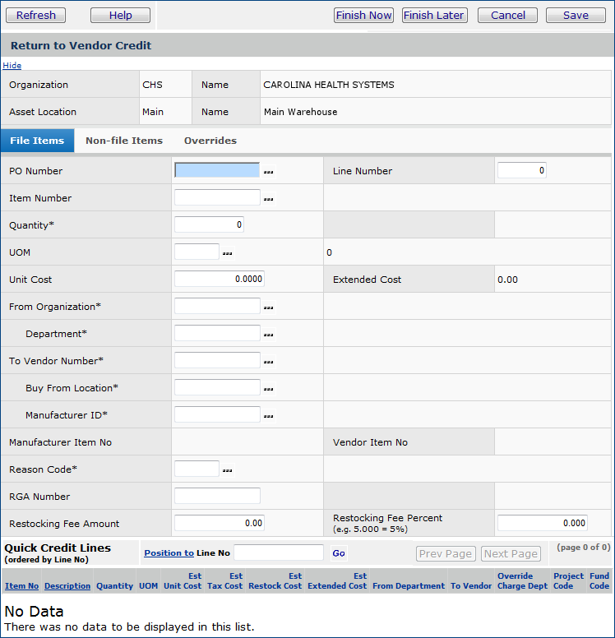The width and height of the screenshot is (615, 638).
Task: Open the From Organization lookup ellipsis icon
Action: tap(268, 307)
